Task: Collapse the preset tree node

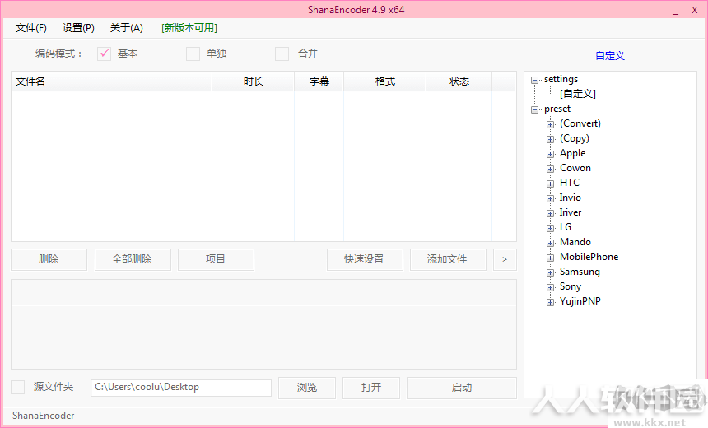Action: pyautogui.click(x=534, y=109)
